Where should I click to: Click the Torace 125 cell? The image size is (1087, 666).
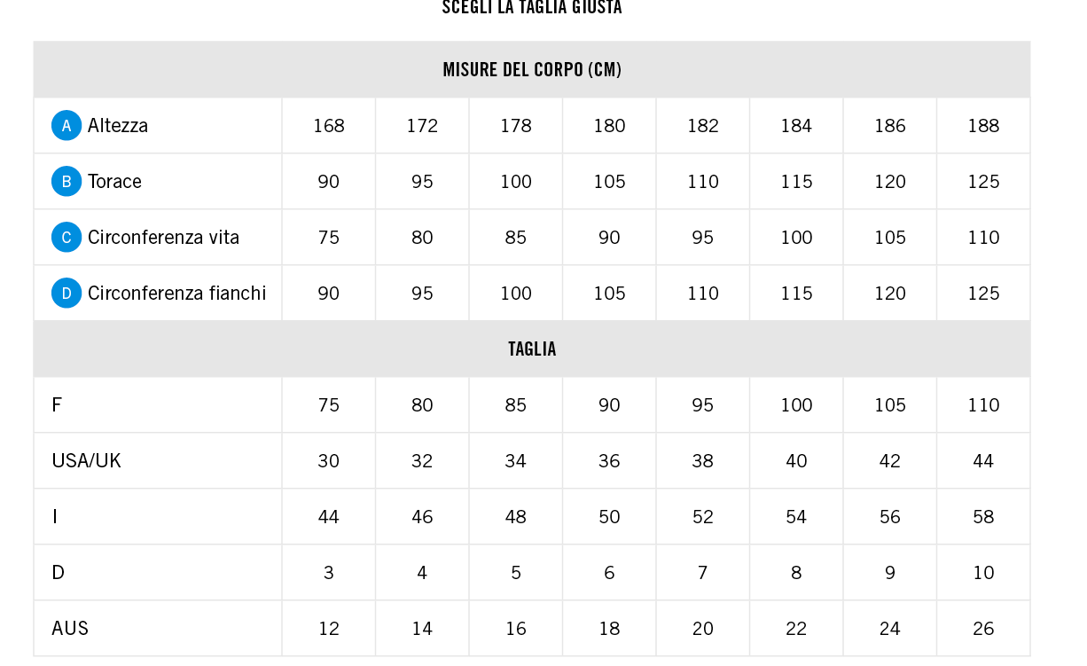(983, 181)
